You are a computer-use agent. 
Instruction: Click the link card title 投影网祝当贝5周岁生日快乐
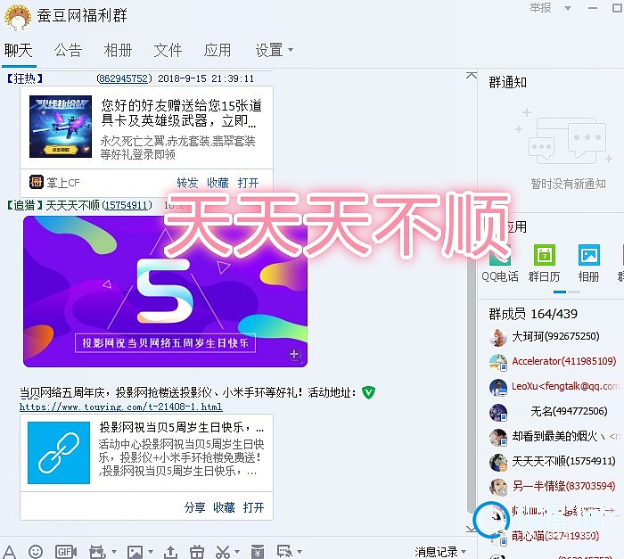[182, 428]
